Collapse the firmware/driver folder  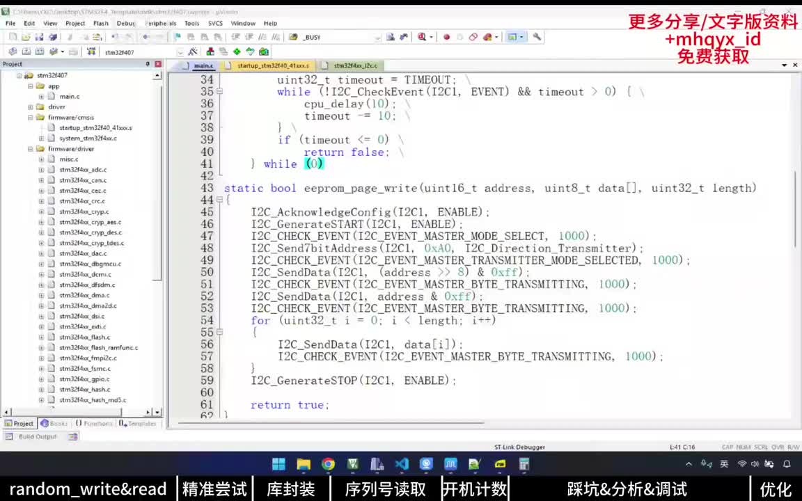click(x=31, y=149)
